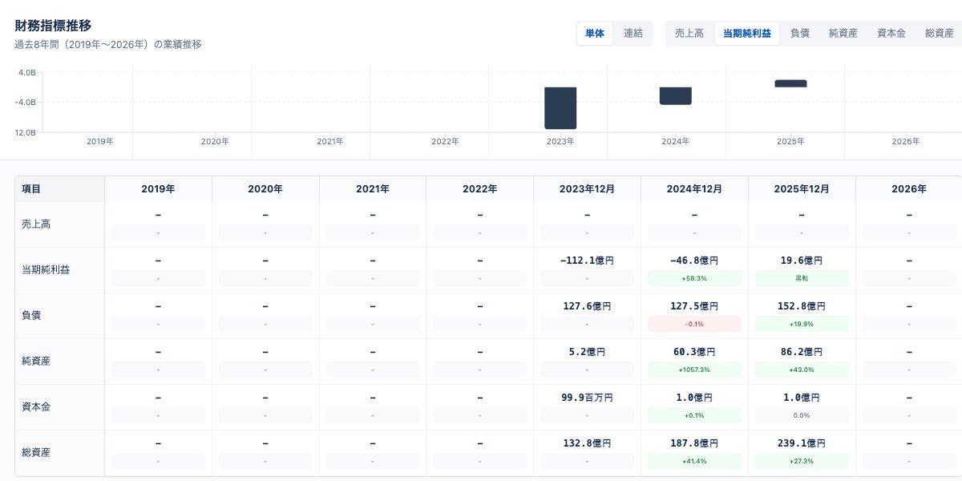Select the 当期純利益 row label
The width and height of the screenshot is (962, 481).
(x=46, y=270)
